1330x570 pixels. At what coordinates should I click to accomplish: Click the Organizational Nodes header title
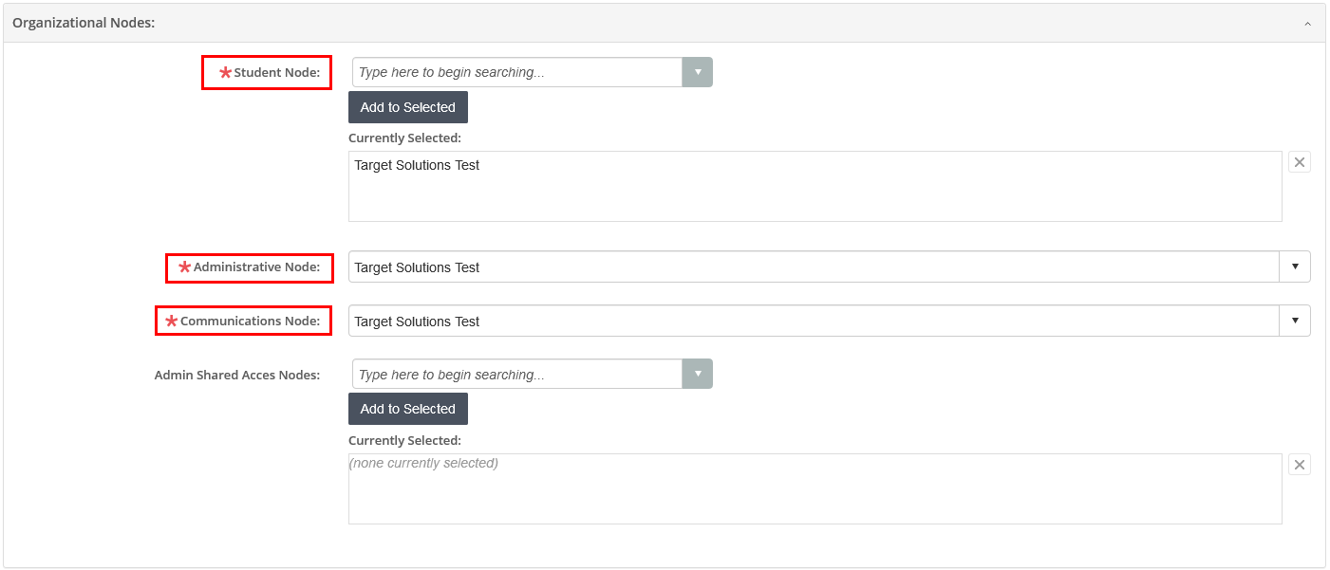pos(83,21)
